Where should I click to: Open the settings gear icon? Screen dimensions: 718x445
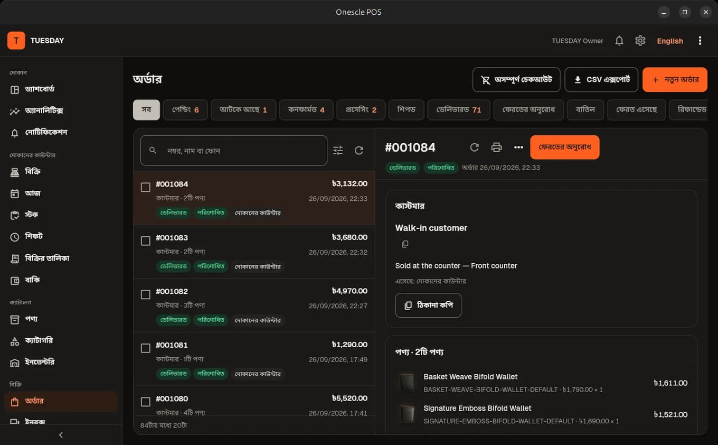coord(640,41)
